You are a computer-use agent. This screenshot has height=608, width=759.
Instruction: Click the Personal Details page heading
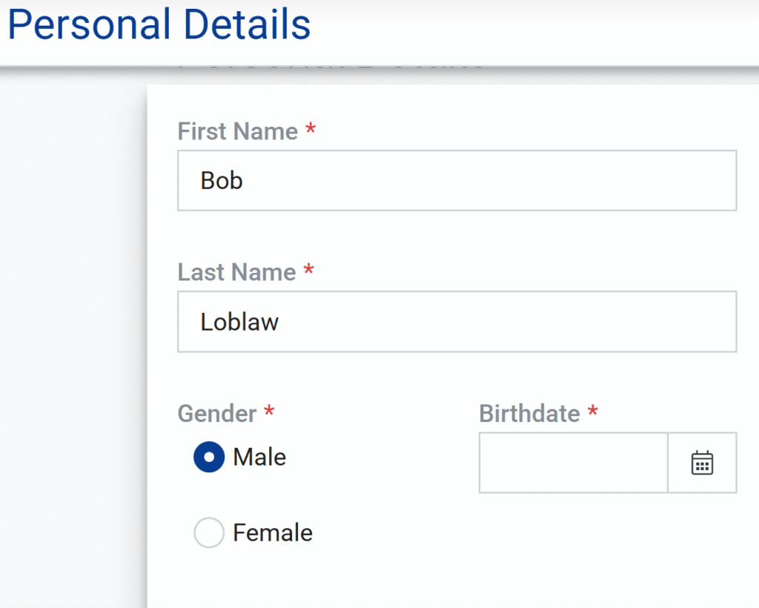point(159,25)
